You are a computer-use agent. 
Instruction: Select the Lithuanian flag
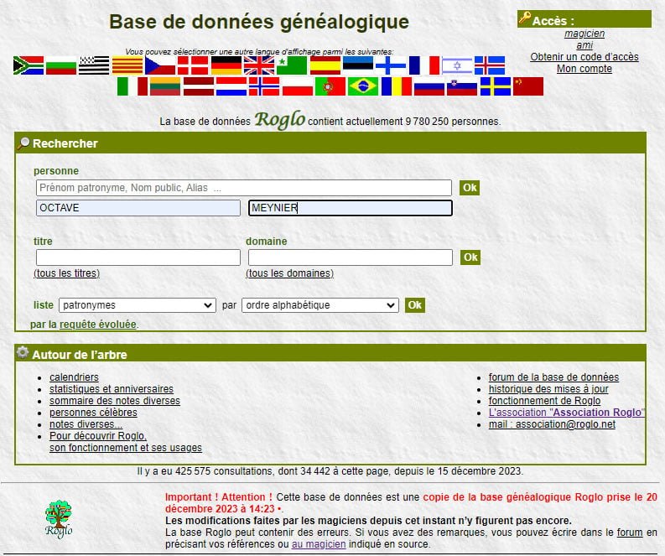165,86
